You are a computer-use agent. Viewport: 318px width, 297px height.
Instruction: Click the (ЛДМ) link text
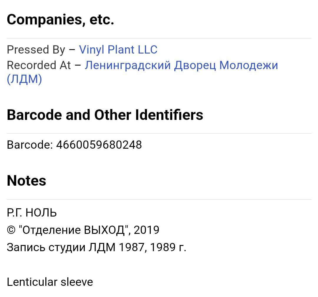point(24,79)
